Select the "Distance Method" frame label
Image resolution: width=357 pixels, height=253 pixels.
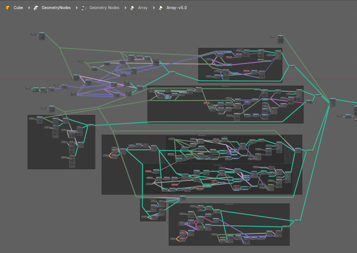tap(218, 165)
